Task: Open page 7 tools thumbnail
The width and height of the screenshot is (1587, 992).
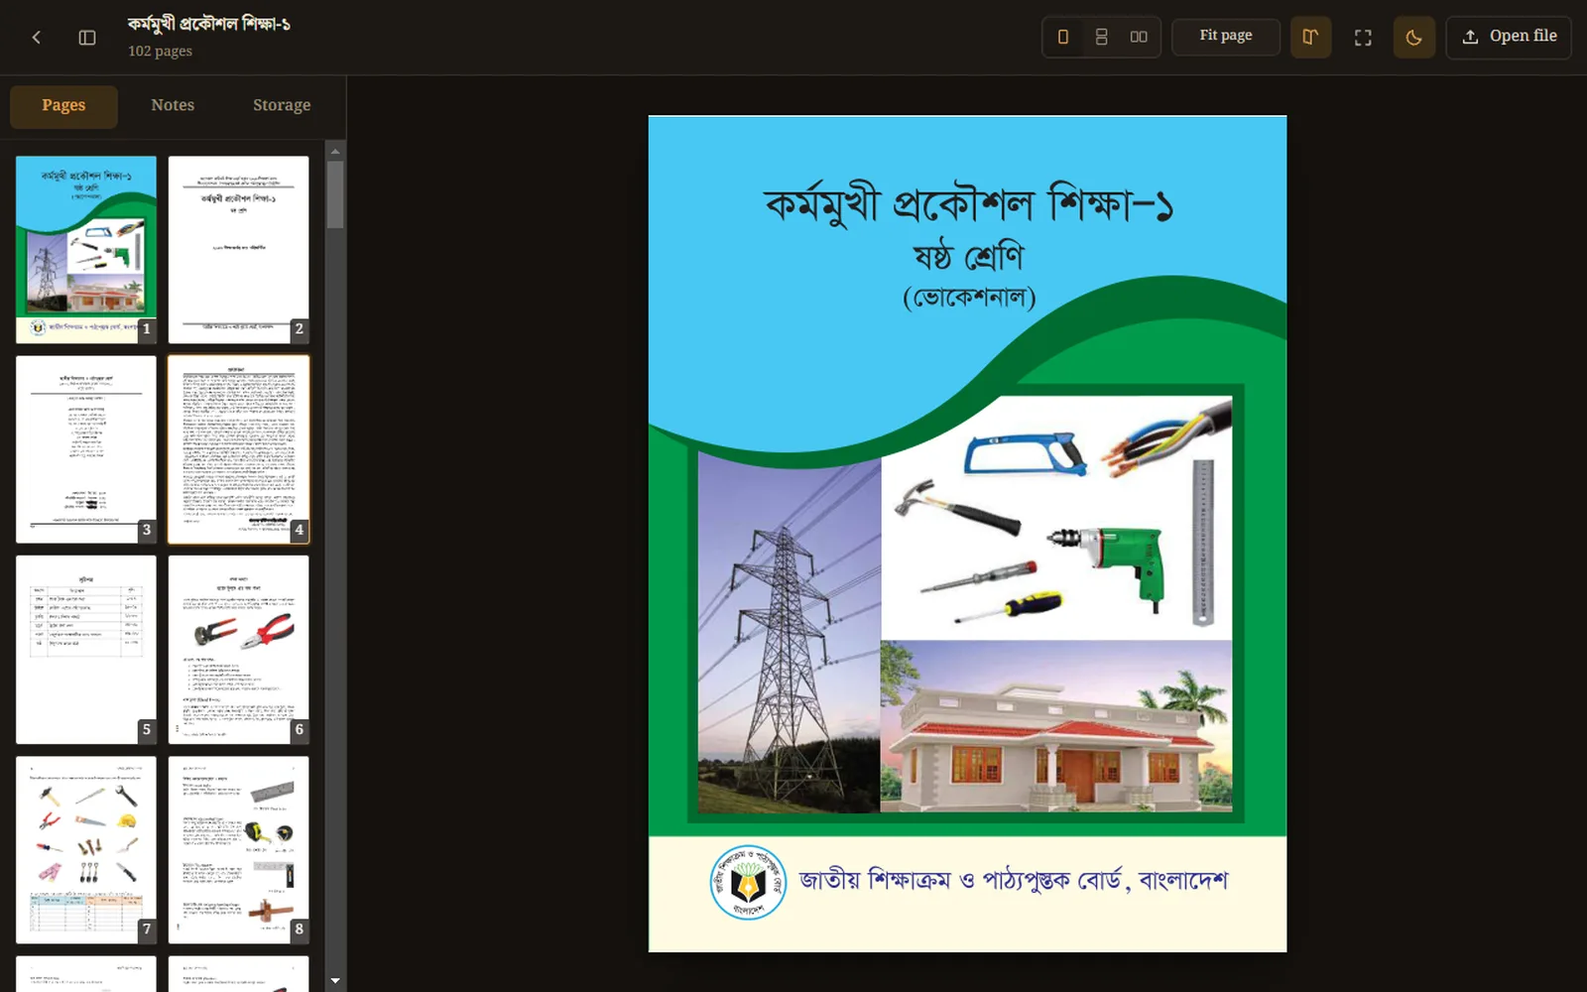Action: click(86, 850)
